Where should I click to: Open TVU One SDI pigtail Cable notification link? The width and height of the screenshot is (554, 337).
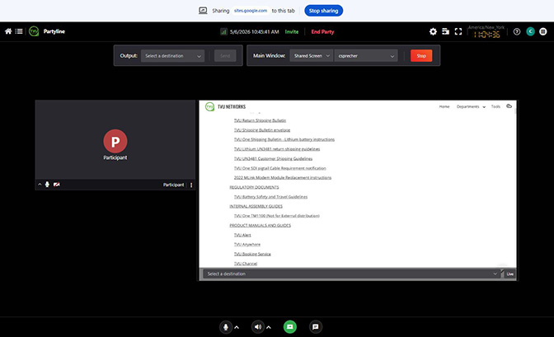click(x=279, y=168)
